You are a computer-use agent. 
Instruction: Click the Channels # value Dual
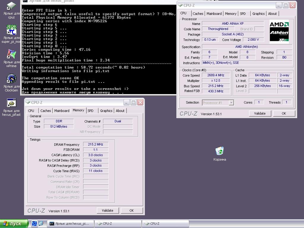coord(118,121)
